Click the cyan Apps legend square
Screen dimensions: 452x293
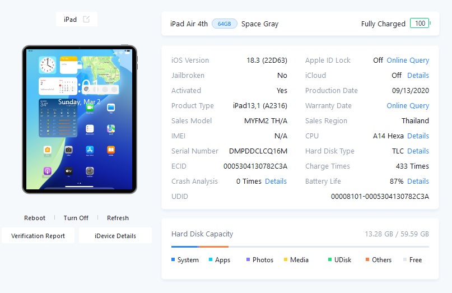pos(211,259)
